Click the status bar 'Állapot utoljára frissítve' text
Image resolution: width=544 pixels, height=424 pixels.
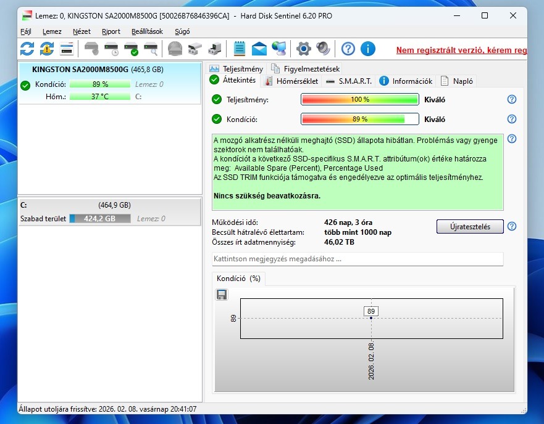[107, 409]
